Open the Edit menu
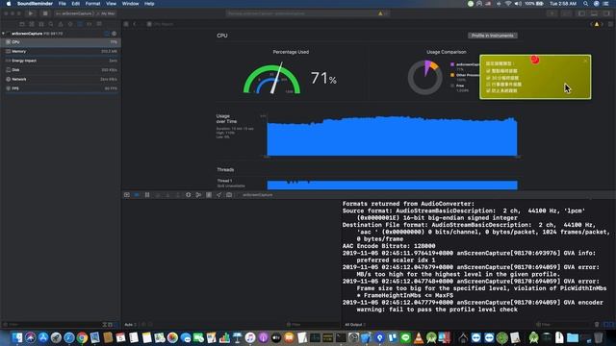 75,4
